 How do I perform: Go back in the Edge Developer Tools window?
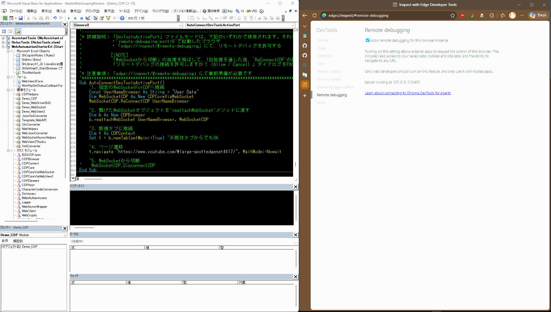pos(305,15)
